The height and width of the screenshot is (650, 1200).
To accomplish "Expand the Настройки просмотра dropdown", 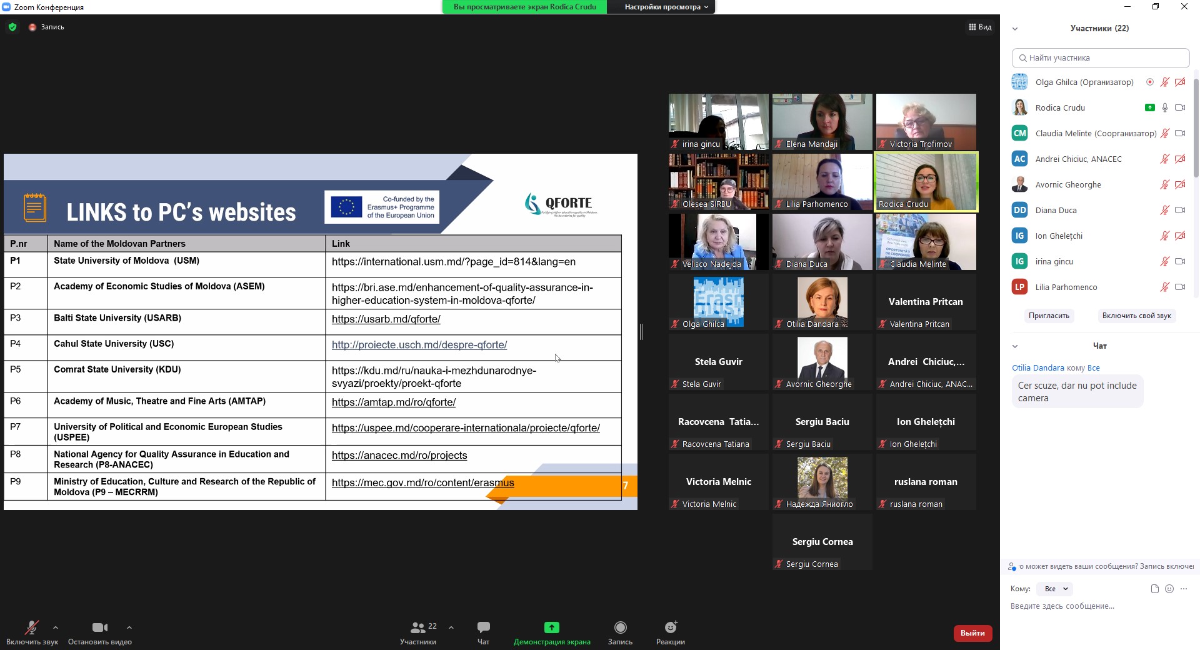I will point(666,7).
